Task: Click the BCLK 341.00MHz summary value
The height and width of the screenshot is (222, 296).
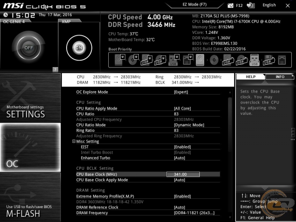Action: pyautogui.click(x=182, y=82)
